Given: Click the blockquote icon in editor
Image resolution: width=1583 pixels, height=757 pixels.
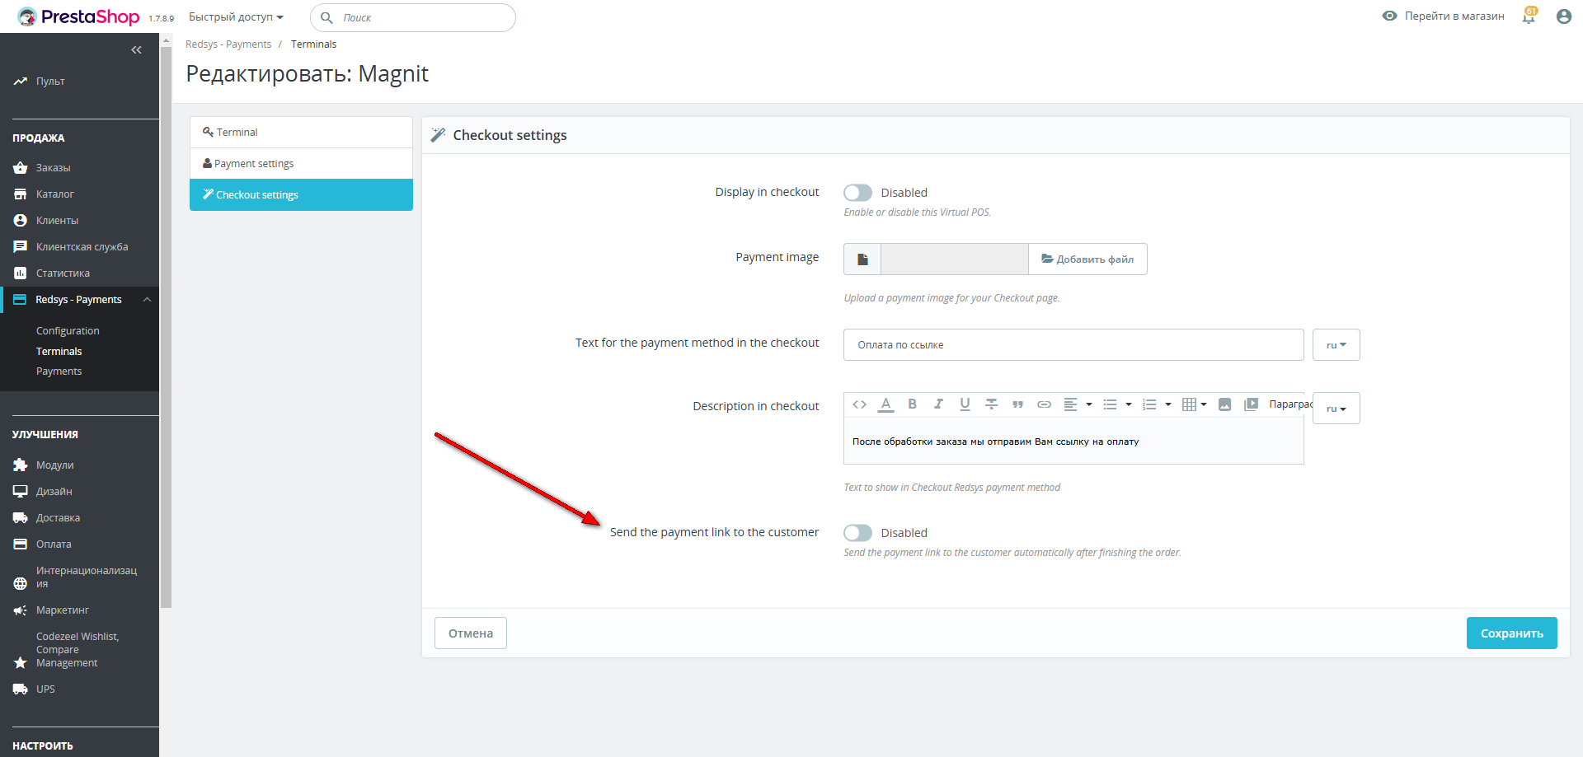Looking at the screenshot, I should 1017,404.
